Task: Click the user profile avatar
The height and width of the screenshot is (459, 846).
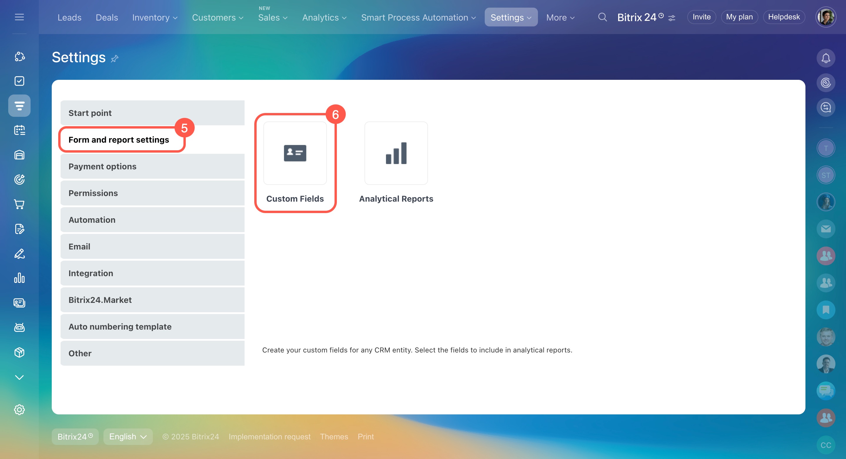Action: click(x=825, y=17)
